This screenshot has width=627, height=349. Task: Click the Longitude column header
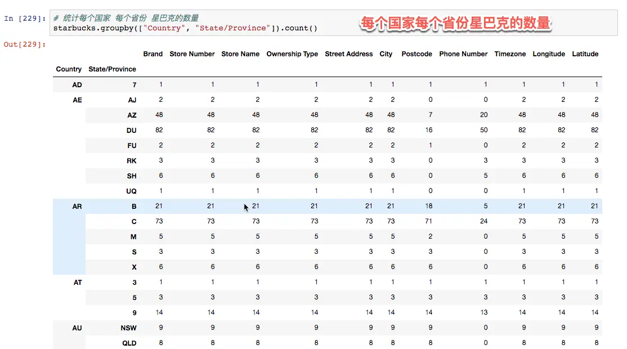549,54
